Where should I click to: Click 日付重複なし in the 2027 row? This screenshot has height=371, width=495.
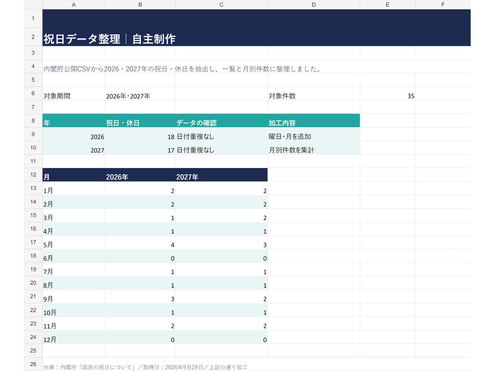tap(222, 148)
